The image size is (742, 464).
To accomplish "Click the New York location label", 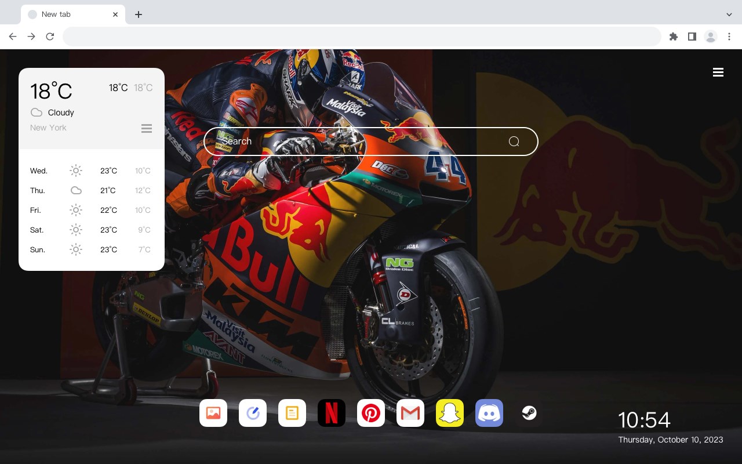I will coord(48,128).
